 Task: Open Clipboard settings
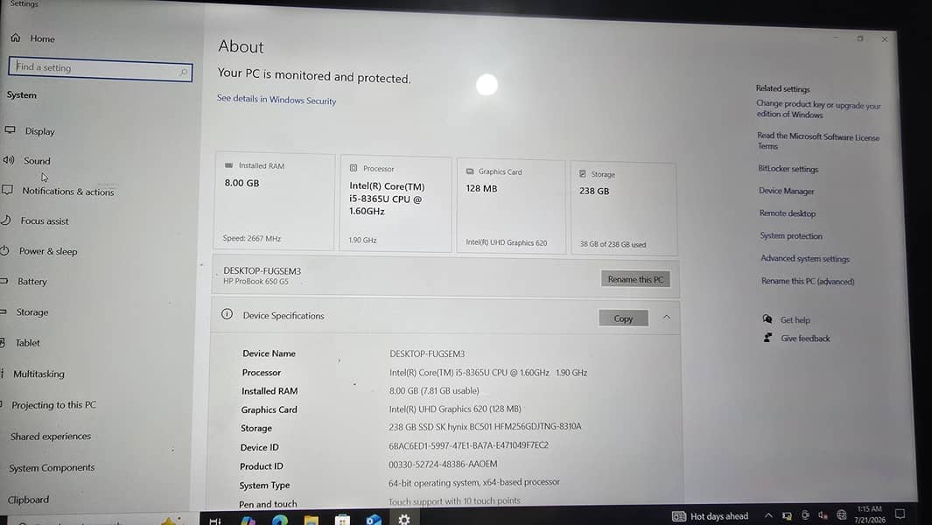pos(28,500)
